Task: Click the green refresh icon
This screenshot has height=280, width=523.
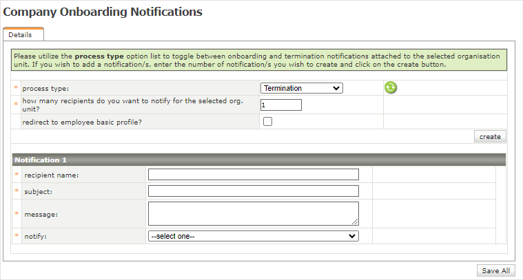Action: click(391, 87)
